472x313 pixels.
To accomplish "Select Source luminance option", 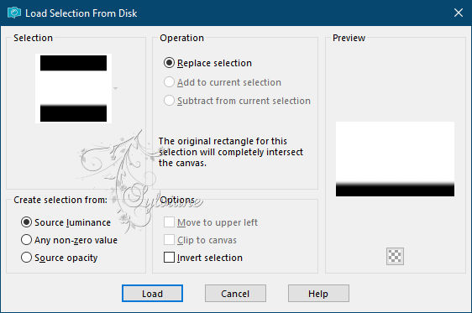I will click(26, 222).
